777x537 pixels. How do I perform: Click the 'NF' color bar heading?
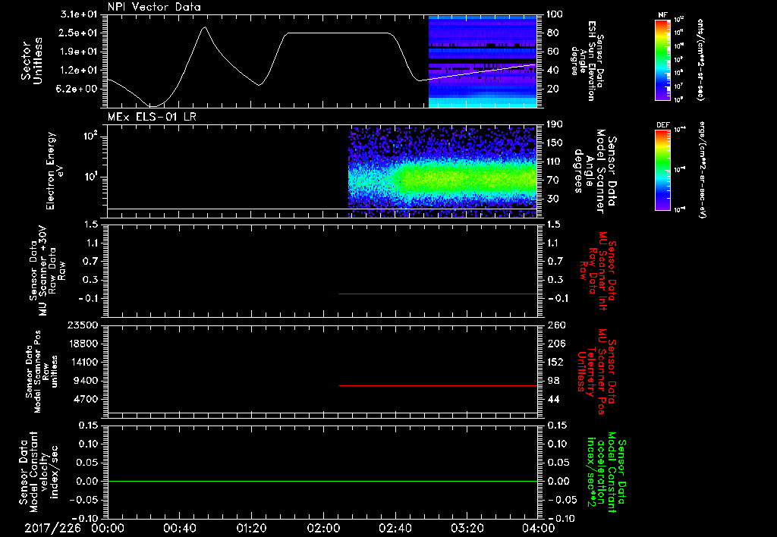(x=662, y=15)
